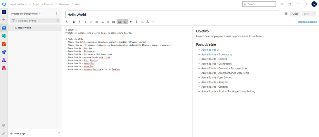Open Projeto-de-Exemplo.wiki selector dropdown
Screen dimensions: 319x137
[x=26, y=14]
